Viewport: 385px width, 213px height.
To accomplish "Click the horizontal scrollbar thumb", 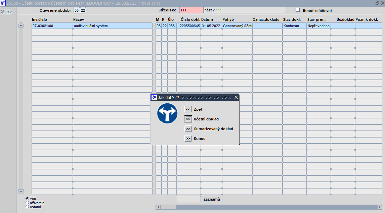I will [x=168, y=207].
